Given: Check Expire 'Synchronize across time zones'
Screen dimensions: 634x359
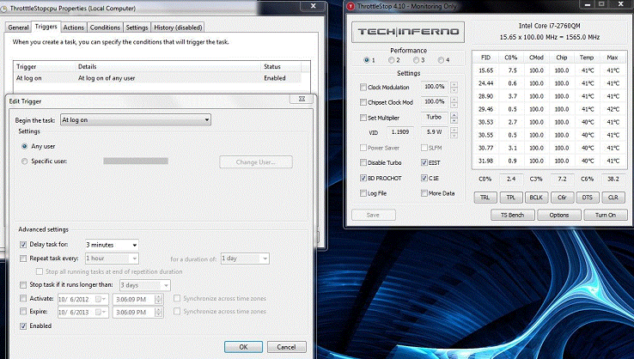Looking at the screenshot, I should click(x=177, y=311).
